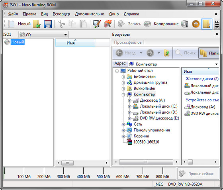
Task: Toggle the Папки folders button
Action: (209, 53)
